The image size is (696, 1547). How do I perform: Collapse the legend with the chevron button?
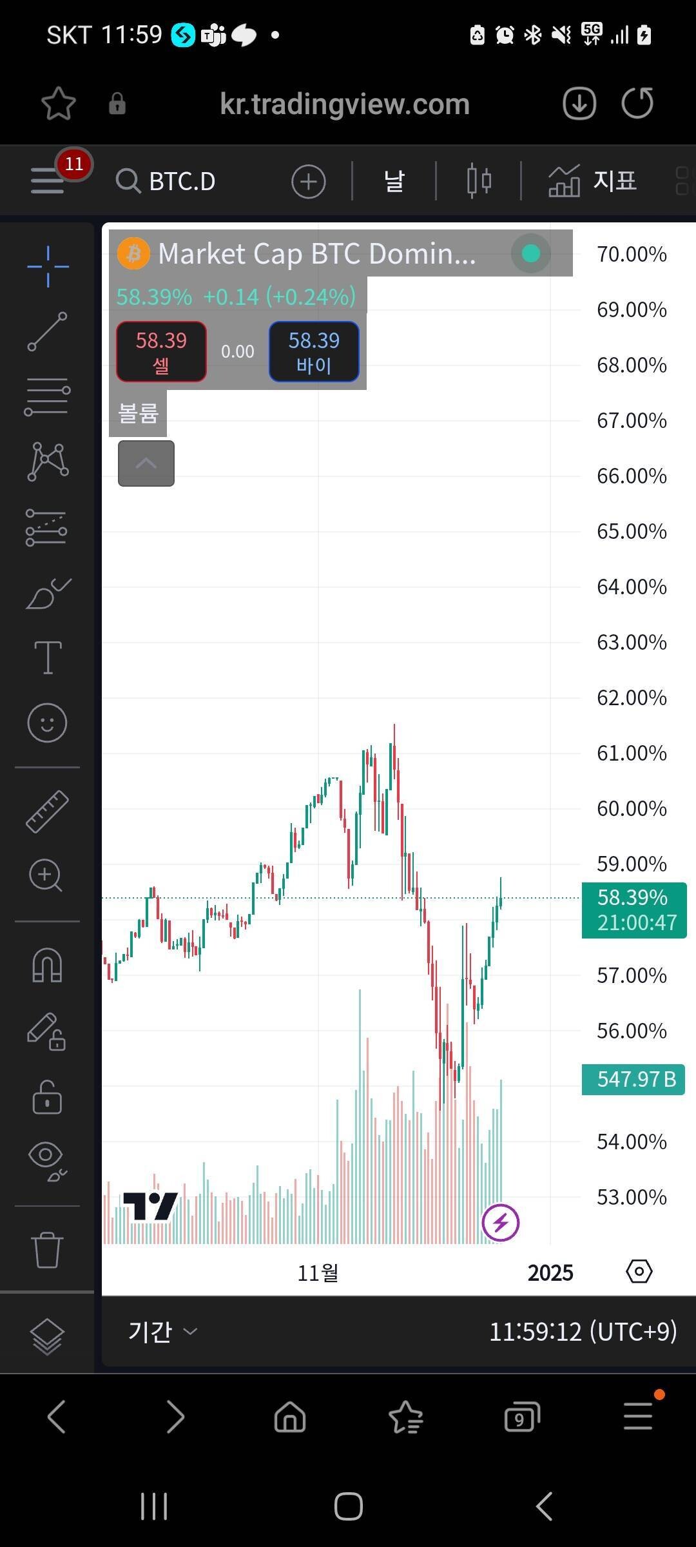pyautogui.click(x=146, y=463)
